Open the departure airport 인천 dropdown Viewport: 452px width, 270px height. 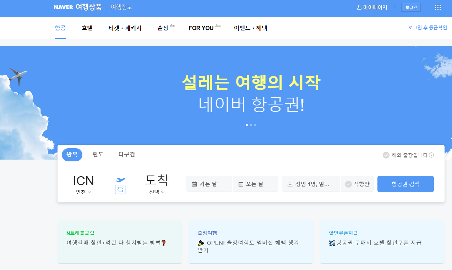tap(83, 192)
